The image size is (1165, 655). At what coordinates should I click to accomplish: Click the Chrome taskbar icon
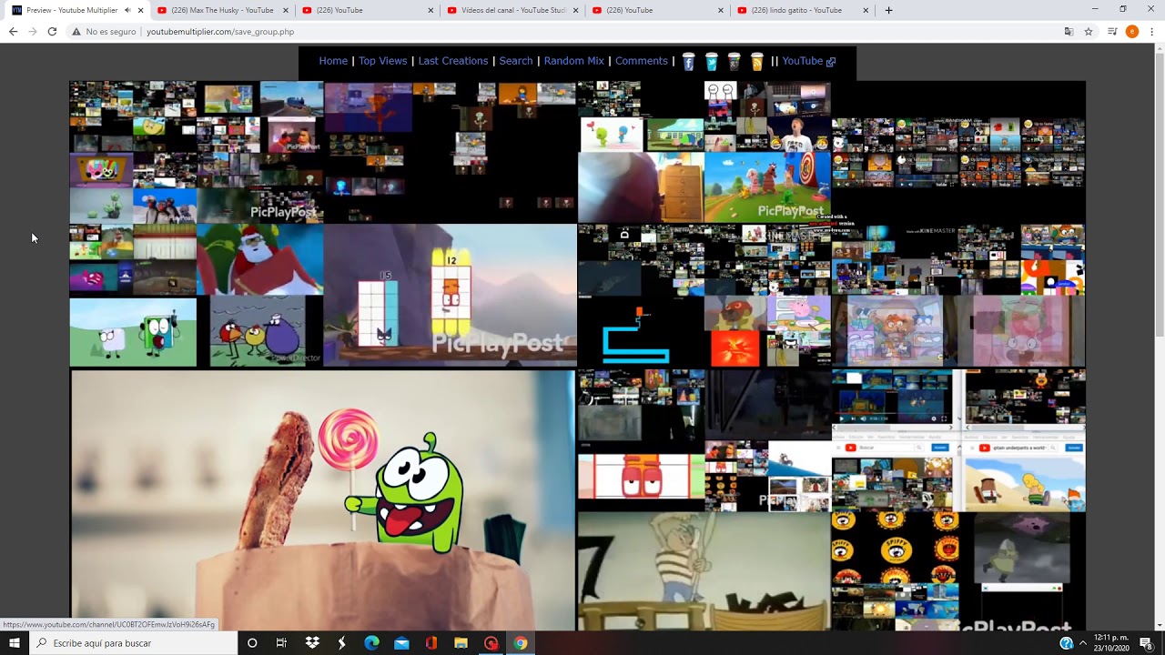(x=520, y=643)
